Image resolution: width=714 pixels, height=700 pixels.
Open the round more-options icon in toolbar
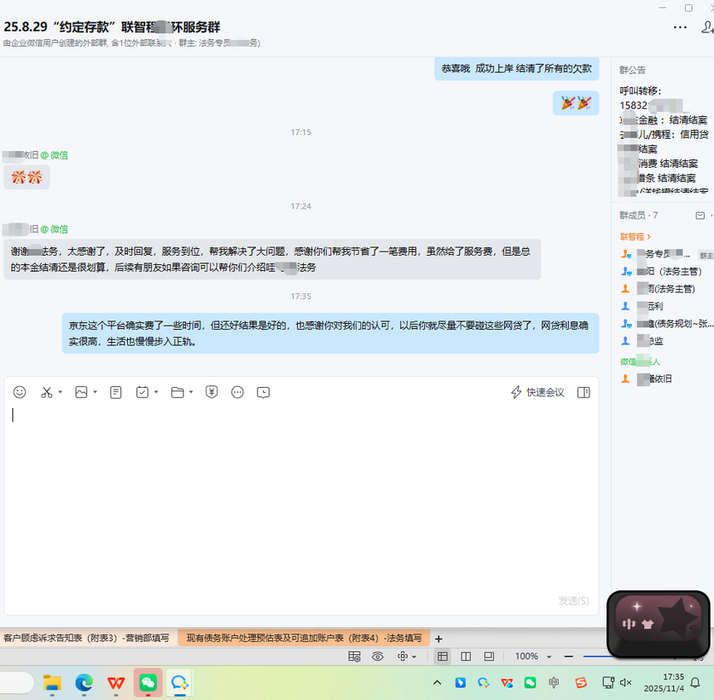tap(237, 392)
